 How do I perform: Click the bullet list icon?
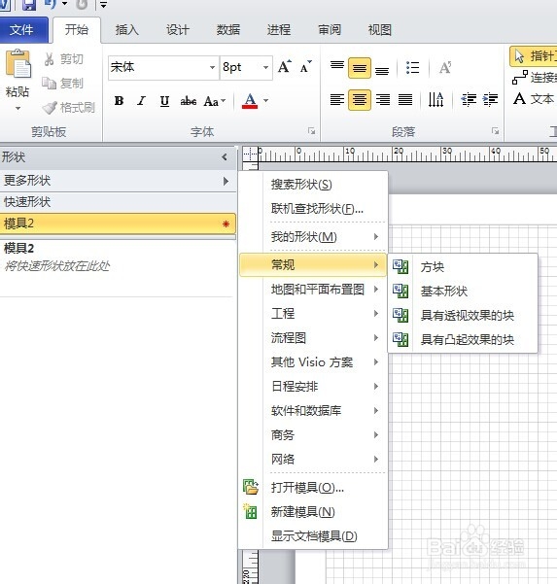412,68
